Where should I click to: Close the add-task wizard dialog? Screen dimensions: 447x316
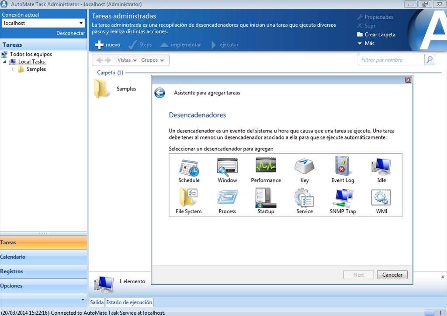tap(408, 80)
